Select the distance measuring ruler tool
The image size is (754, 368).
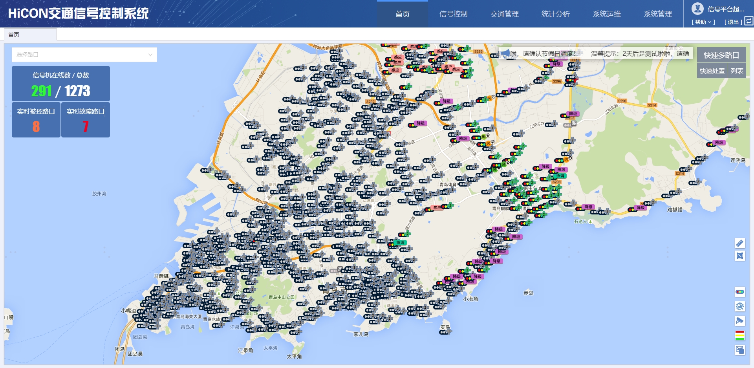(x=739, y=243)
